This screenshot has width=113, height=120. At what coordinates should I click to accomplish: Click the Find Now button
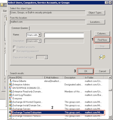(102, 40)
